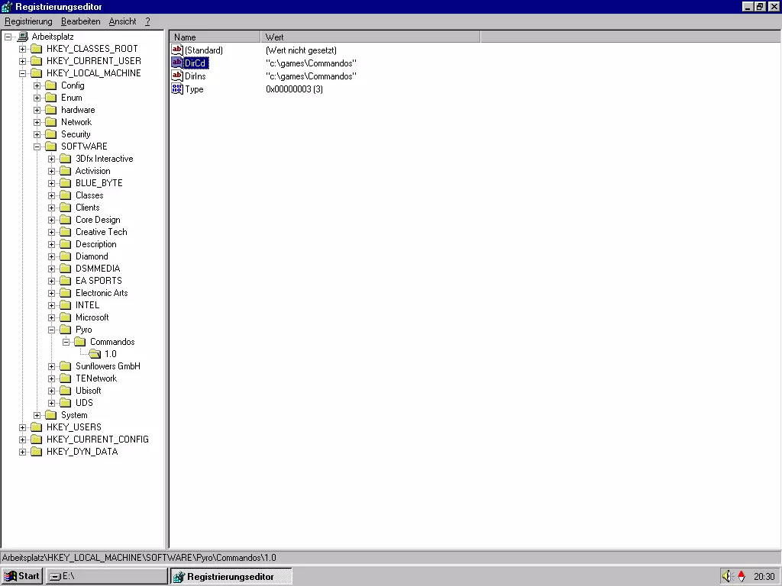This screenshot has width=782, height=586.
Task: Select the INTEL key
Action: pos(87,305)
